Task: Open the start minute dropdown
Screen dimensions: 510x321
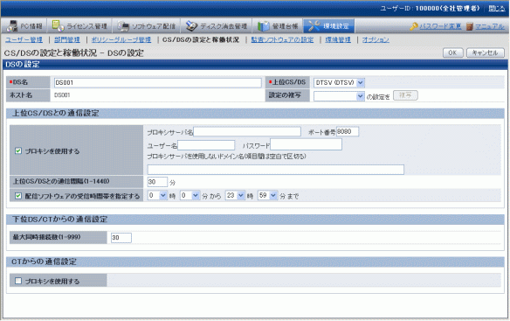Action: click(190, 196)
